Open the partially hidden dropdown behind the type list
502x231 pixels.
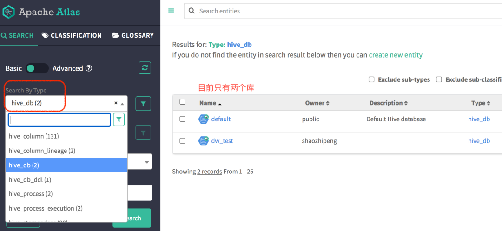(x=140, y=162)
